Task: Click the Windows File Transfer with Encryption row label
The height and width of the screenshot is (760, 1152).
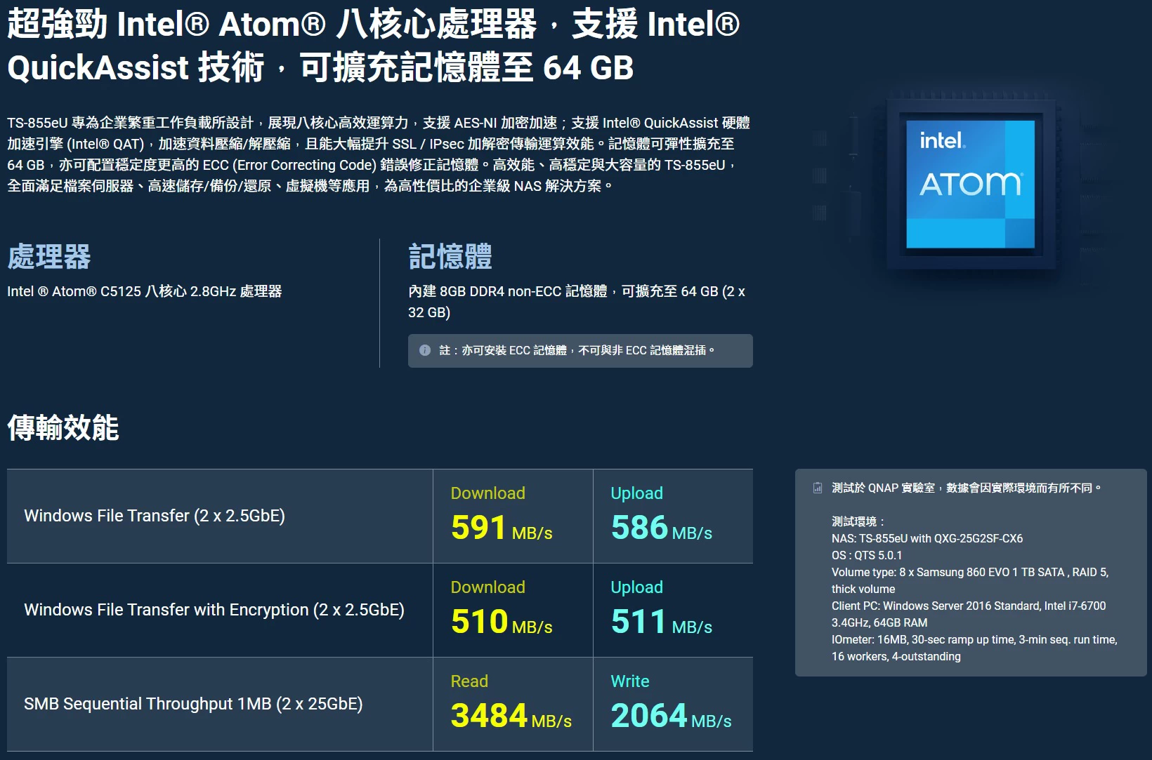Action: click(214, 610)
